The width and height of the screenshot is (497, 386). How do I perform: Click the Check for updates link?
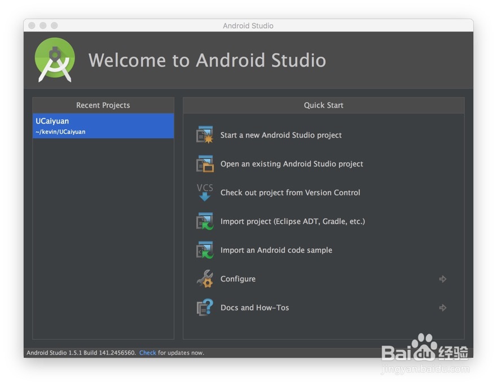[x=147, y=353]
